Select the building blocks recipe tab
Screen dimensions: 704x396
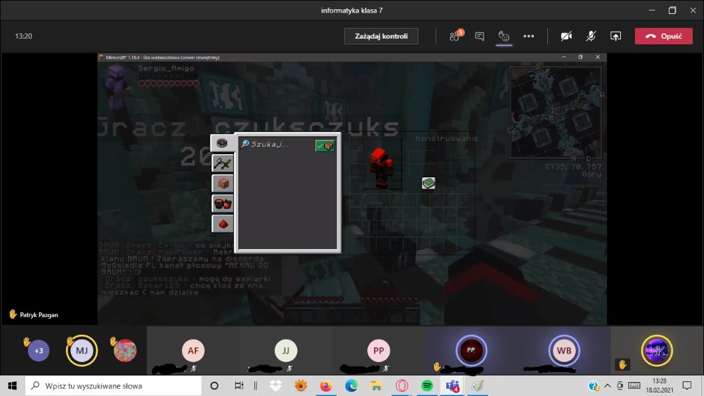(222, 183)
